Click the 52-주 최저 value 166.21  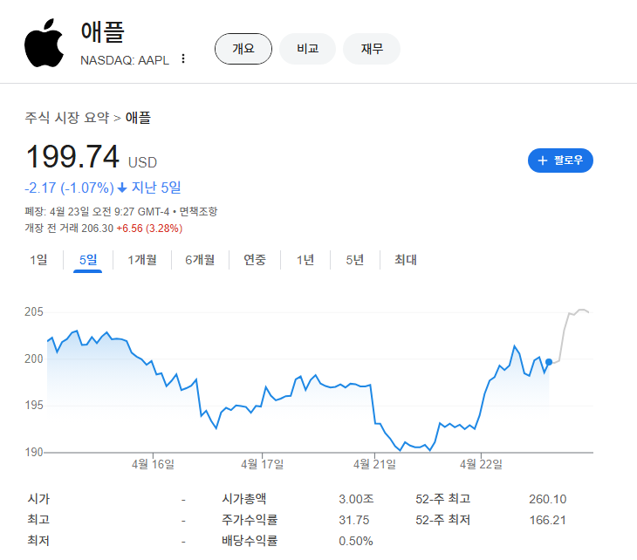click(547, 520)
